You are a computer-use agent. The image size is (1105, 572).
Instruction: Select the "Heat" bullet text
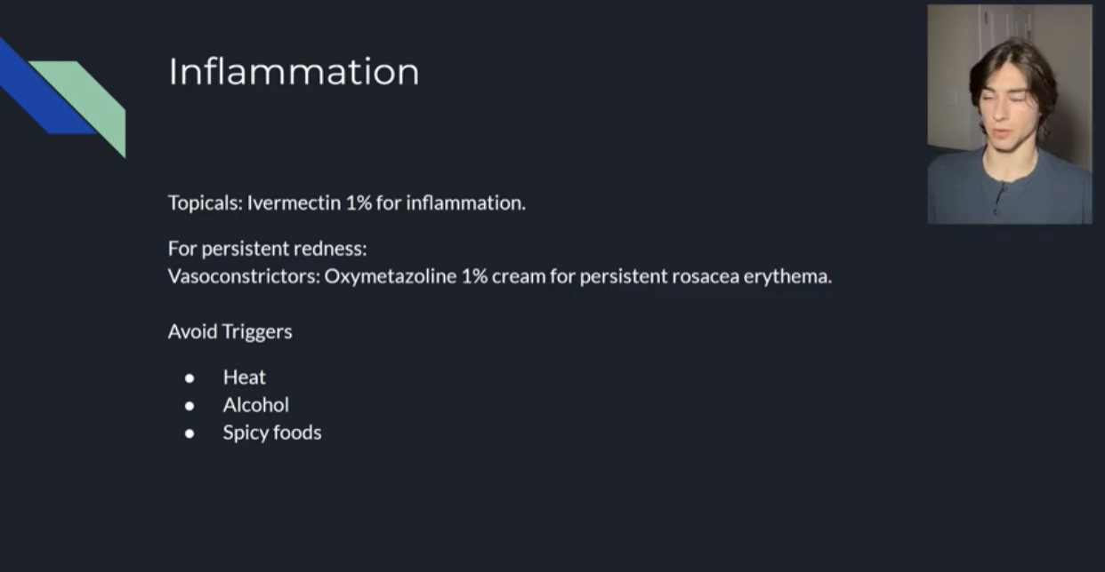(x=244, y=377)
